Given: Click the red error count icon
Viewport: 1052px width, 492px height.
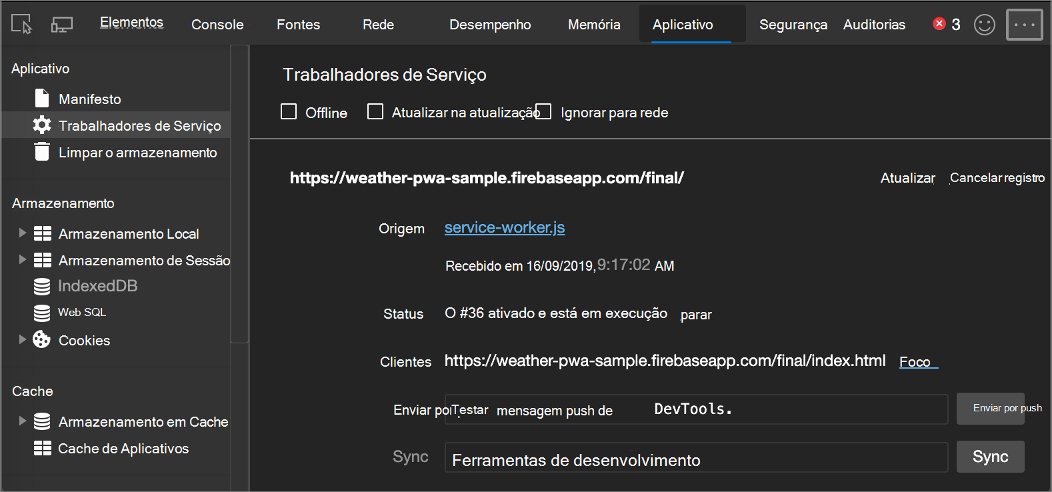Looking at the screenshot, I should coord(939,24).
